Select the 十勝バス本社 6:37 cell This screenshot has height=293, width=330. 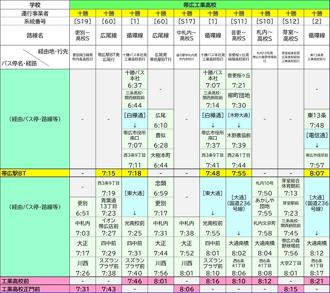click(x=135, y=79)
